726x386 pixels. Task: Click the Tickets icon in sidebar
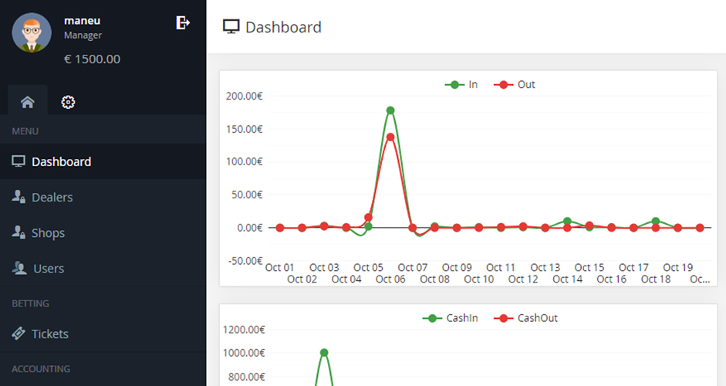[x=19, y=334]
